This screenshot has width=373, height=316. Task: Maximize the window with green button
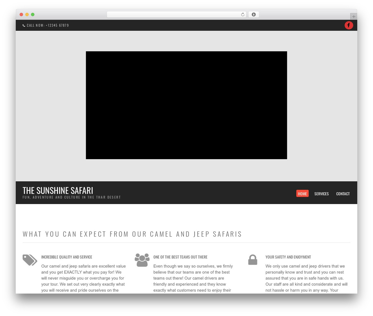click(x=33, y=15)
